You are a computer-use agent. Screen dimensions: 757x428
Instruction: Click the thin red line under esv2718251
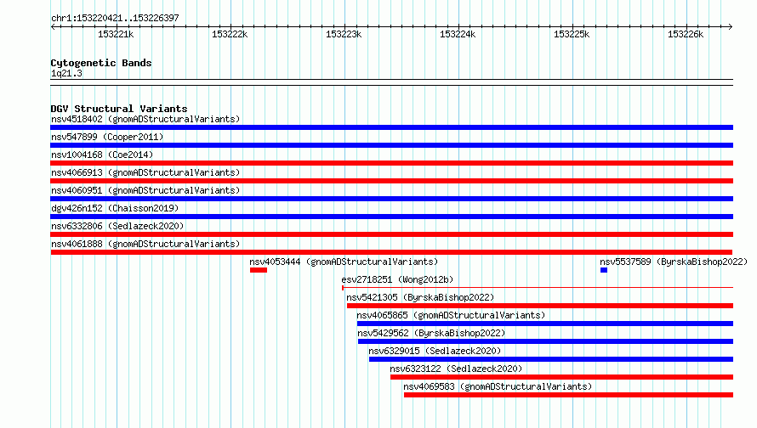(538, 288)
